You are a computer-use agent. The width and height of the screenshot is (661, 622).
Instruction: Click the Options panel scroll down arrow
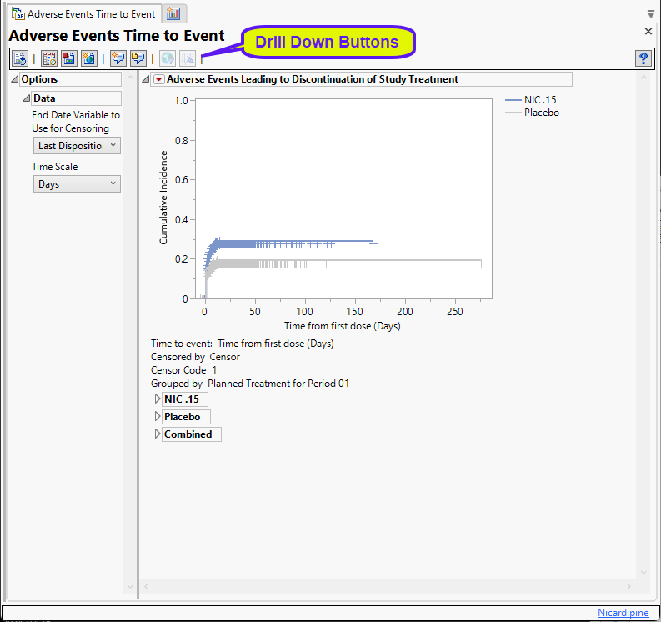[130, 587]
